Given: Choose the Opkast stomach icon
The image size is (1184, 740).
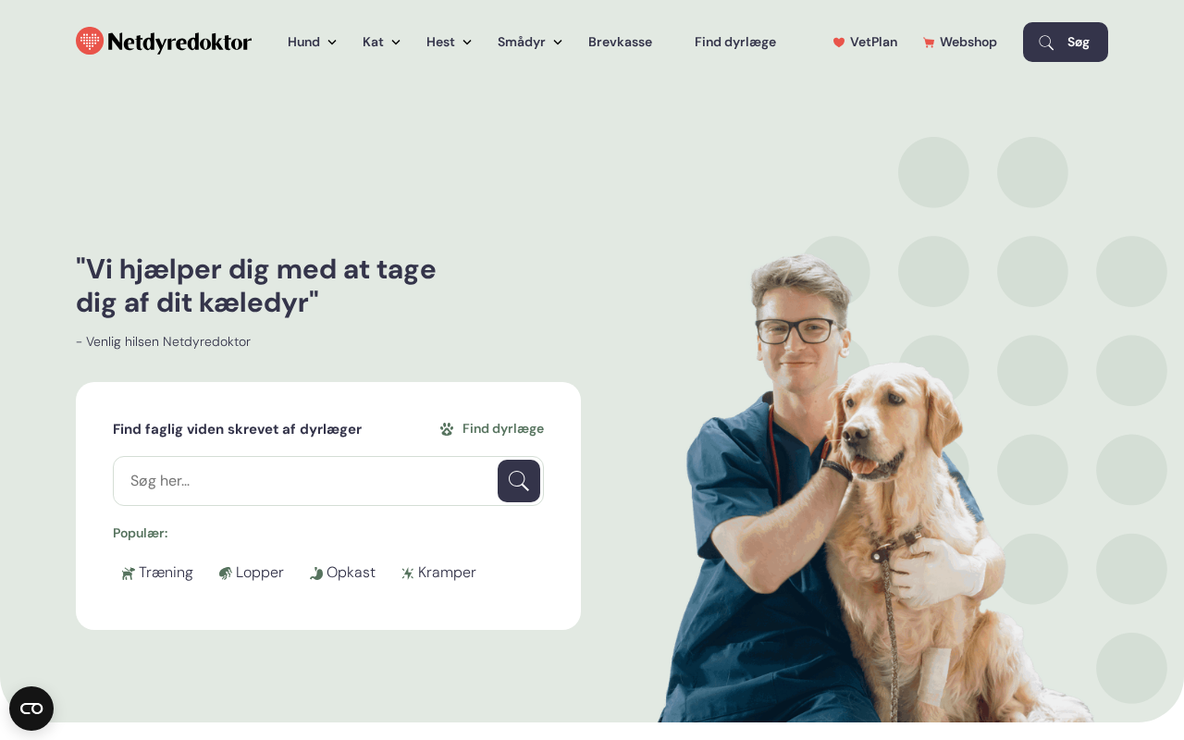Looking at the screenshot, I should tap(316, 573).
